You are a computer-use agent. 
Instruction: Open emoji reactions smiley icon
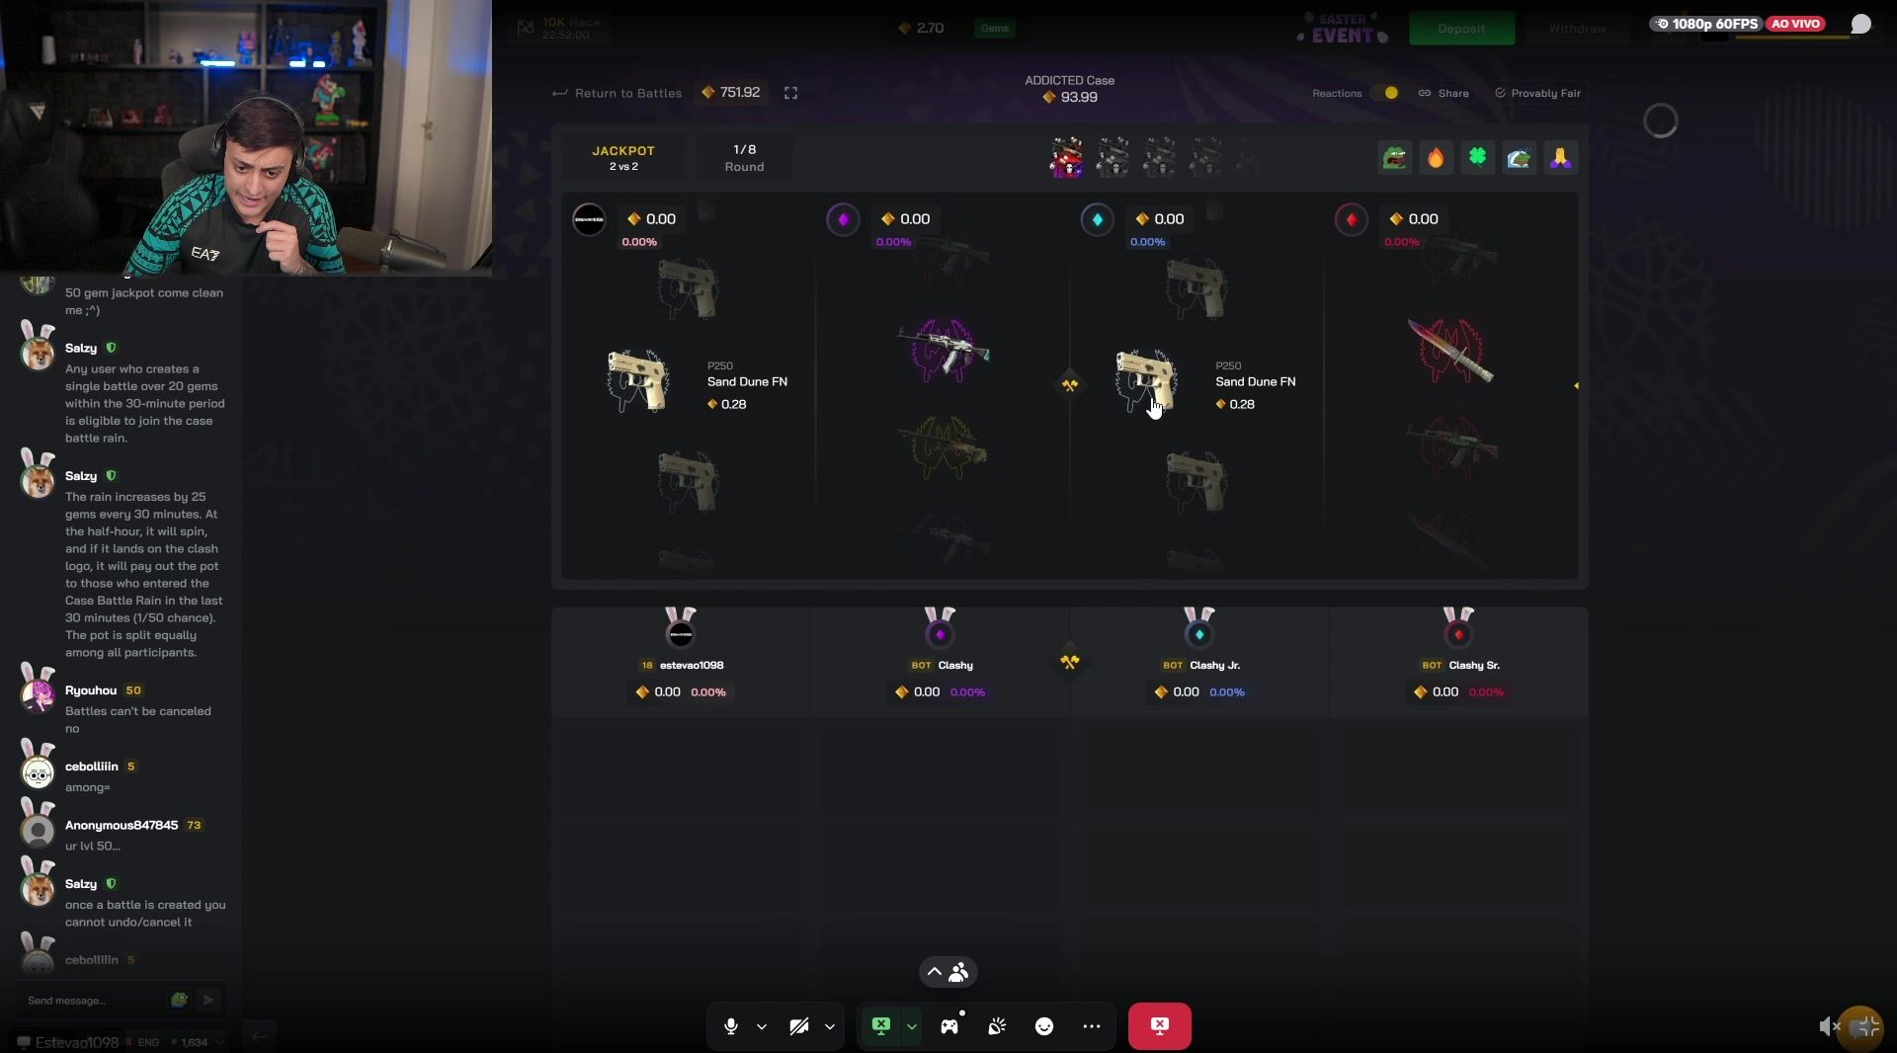[x=1044, y=1026]
